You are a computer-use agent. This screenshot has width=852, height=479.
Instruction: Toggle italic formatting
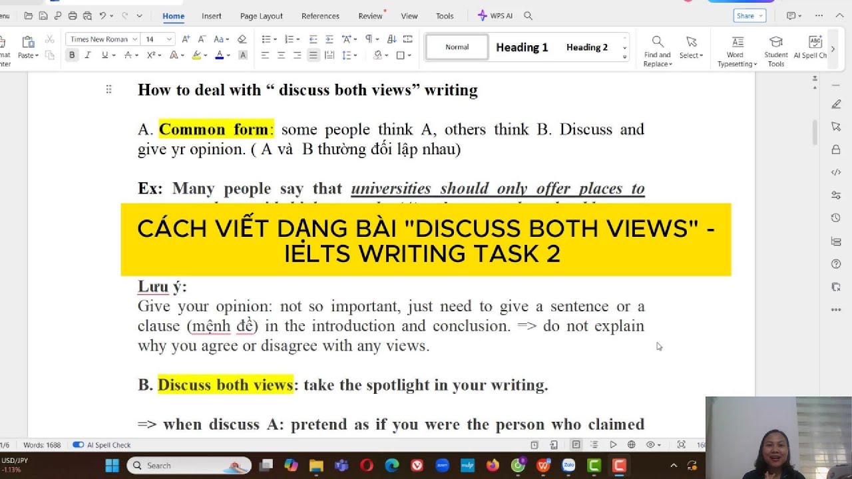coord(88,55)
